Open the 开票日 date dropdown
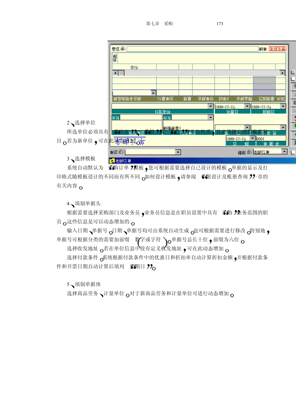Viewport: 296px width, 420px height. 247,106
